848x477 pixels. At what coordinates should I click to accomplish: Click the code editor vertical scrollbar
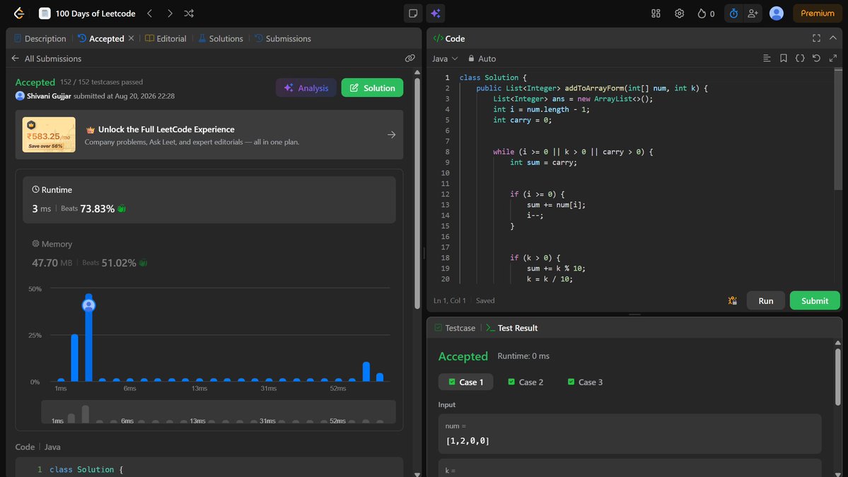click(837, 129)
